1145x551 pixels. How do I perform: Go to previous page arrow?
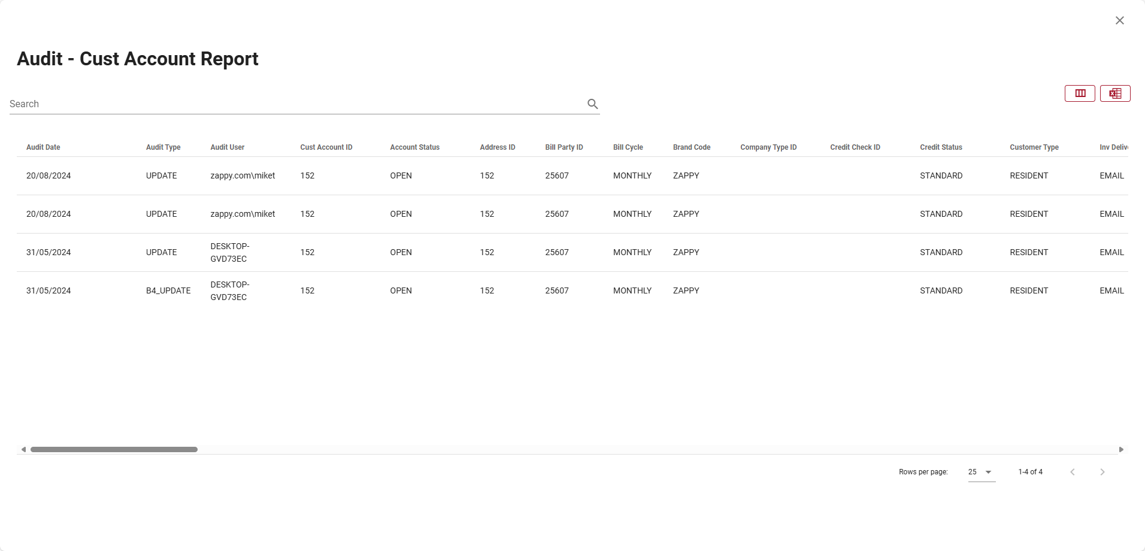[x=1072, y=472]
